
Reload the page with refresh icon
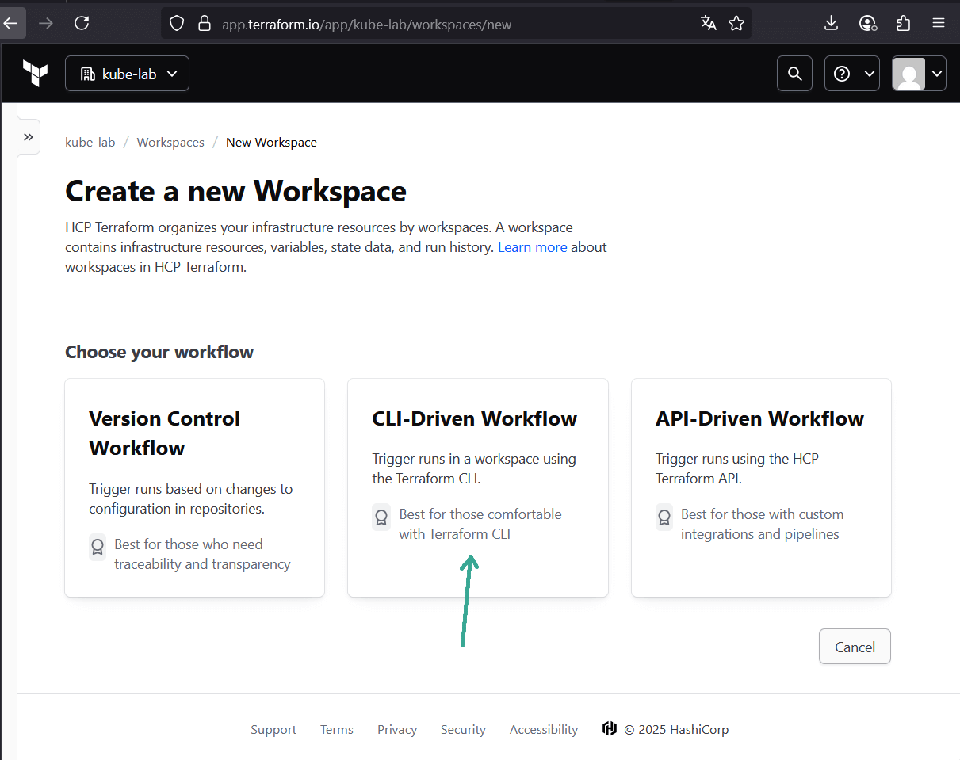[x=82, y=23]
